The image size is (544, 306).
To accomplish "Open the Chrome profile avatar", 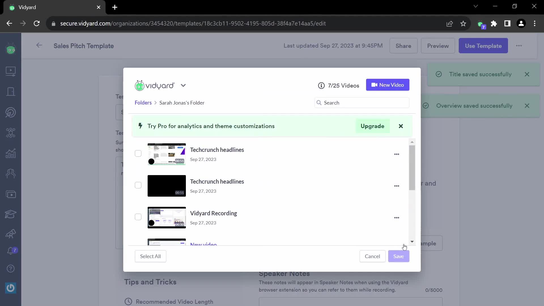I will coord(521,24).
